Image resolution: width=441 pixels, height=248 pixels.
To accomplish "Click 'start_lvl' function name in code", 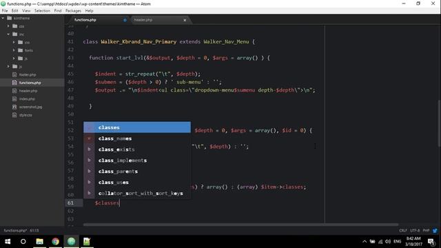I will coord(130,58).
